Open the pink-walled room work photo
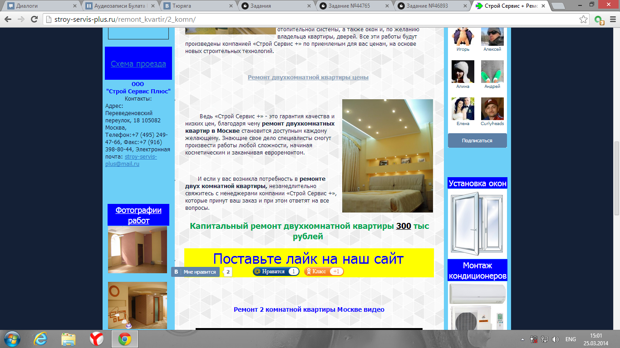The width and height of the screenshot is (620, 348). click(138, 250)
